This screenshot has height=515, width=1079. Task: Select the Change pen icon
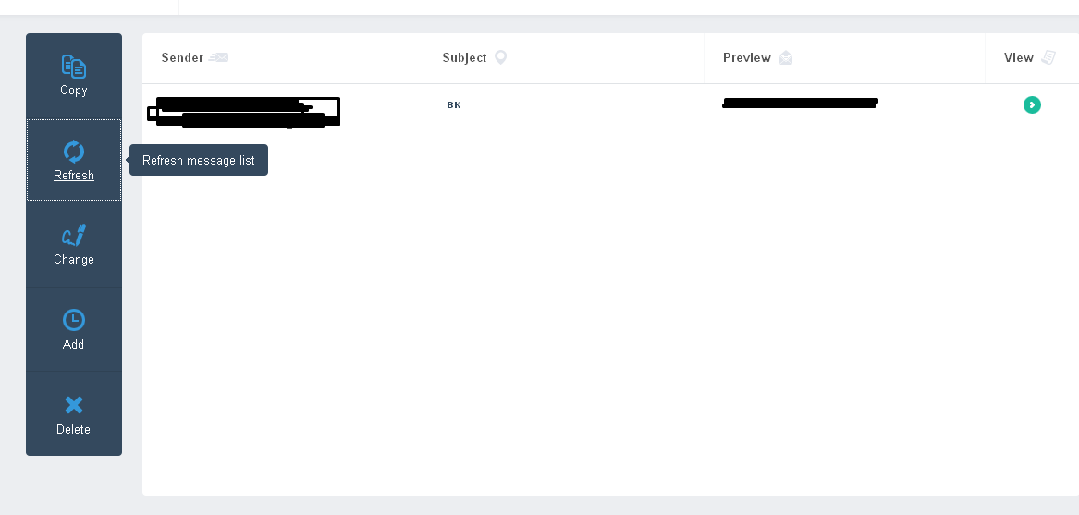click(74, 236)
